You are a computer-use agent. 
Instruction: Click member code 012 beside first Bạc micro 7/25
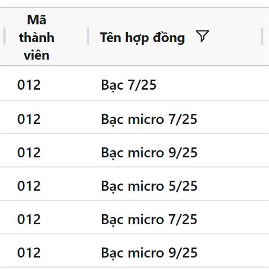tap(29, 119)
